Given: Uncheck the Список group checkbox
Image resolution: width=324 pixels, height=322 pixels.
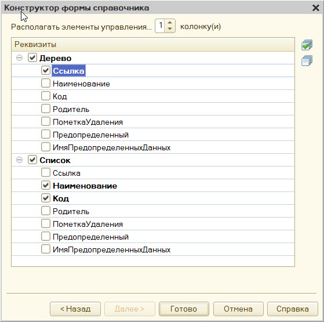Looking at the screenshot, I should (x=32, y=160).
